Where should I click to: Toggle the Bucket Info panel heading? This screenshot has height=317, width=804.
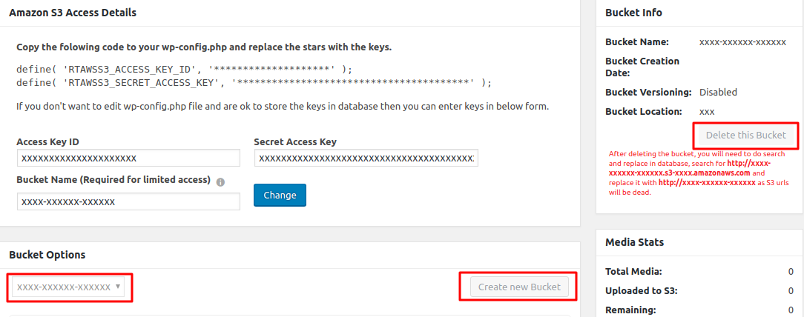(633, 13)
